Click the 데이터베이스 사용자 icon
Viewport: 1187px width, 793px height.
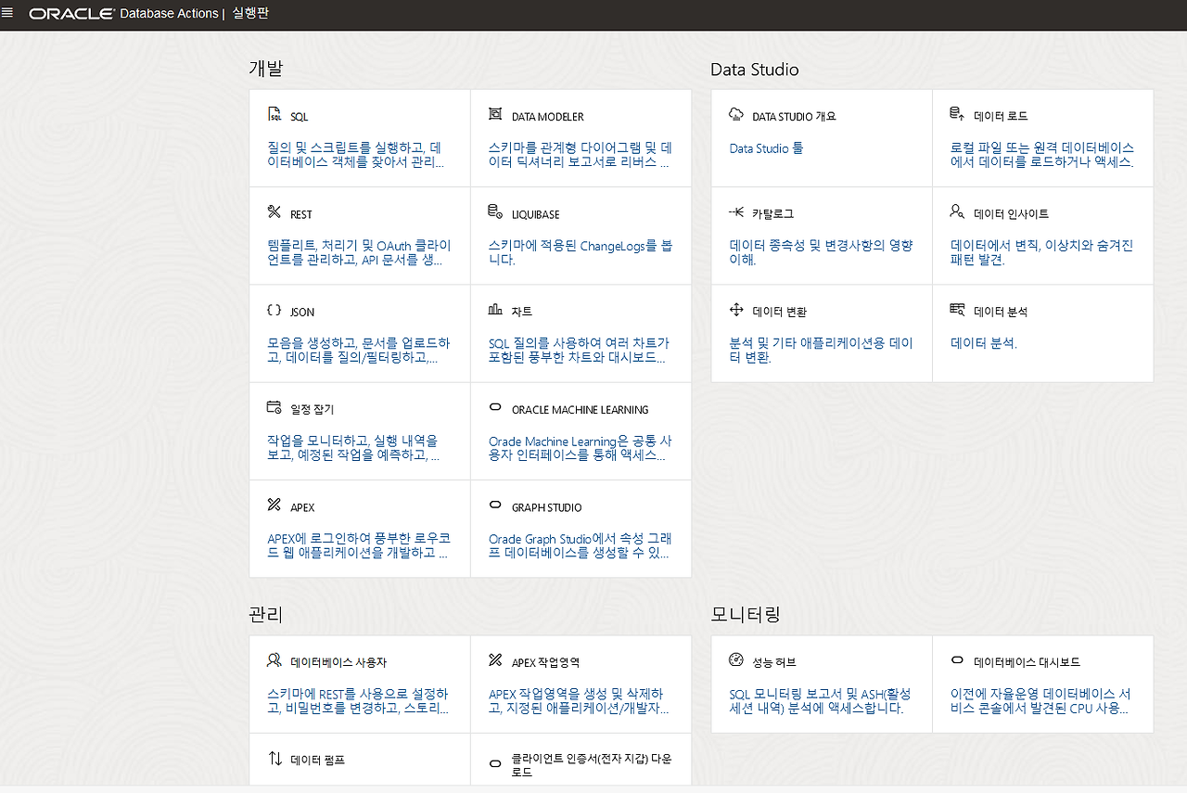(x=274, y=660)
